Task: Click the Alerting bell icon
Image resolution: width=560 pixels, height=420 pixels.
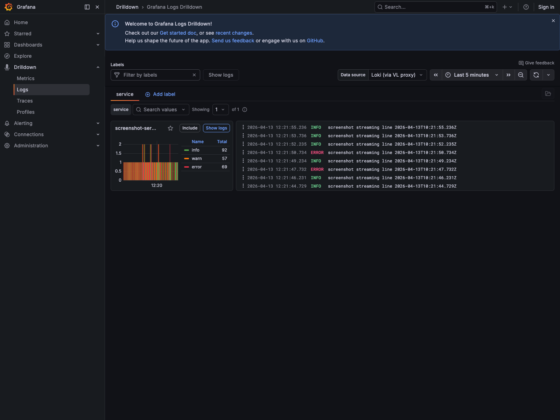Action: 7,123
